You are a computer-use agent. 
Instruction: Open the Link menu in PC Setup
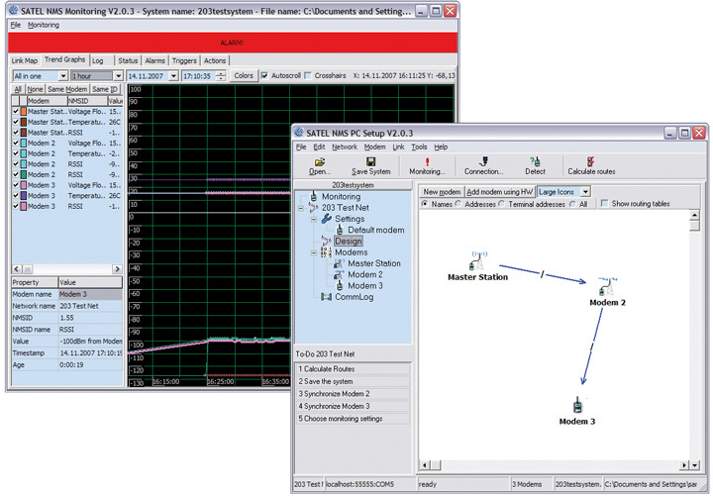398,147
